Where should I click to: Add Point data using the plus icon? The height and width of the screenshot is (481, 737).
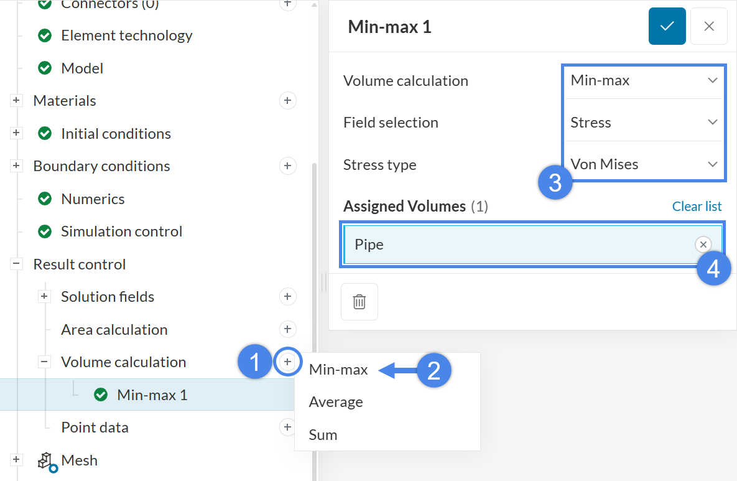(x=287, y=427)
